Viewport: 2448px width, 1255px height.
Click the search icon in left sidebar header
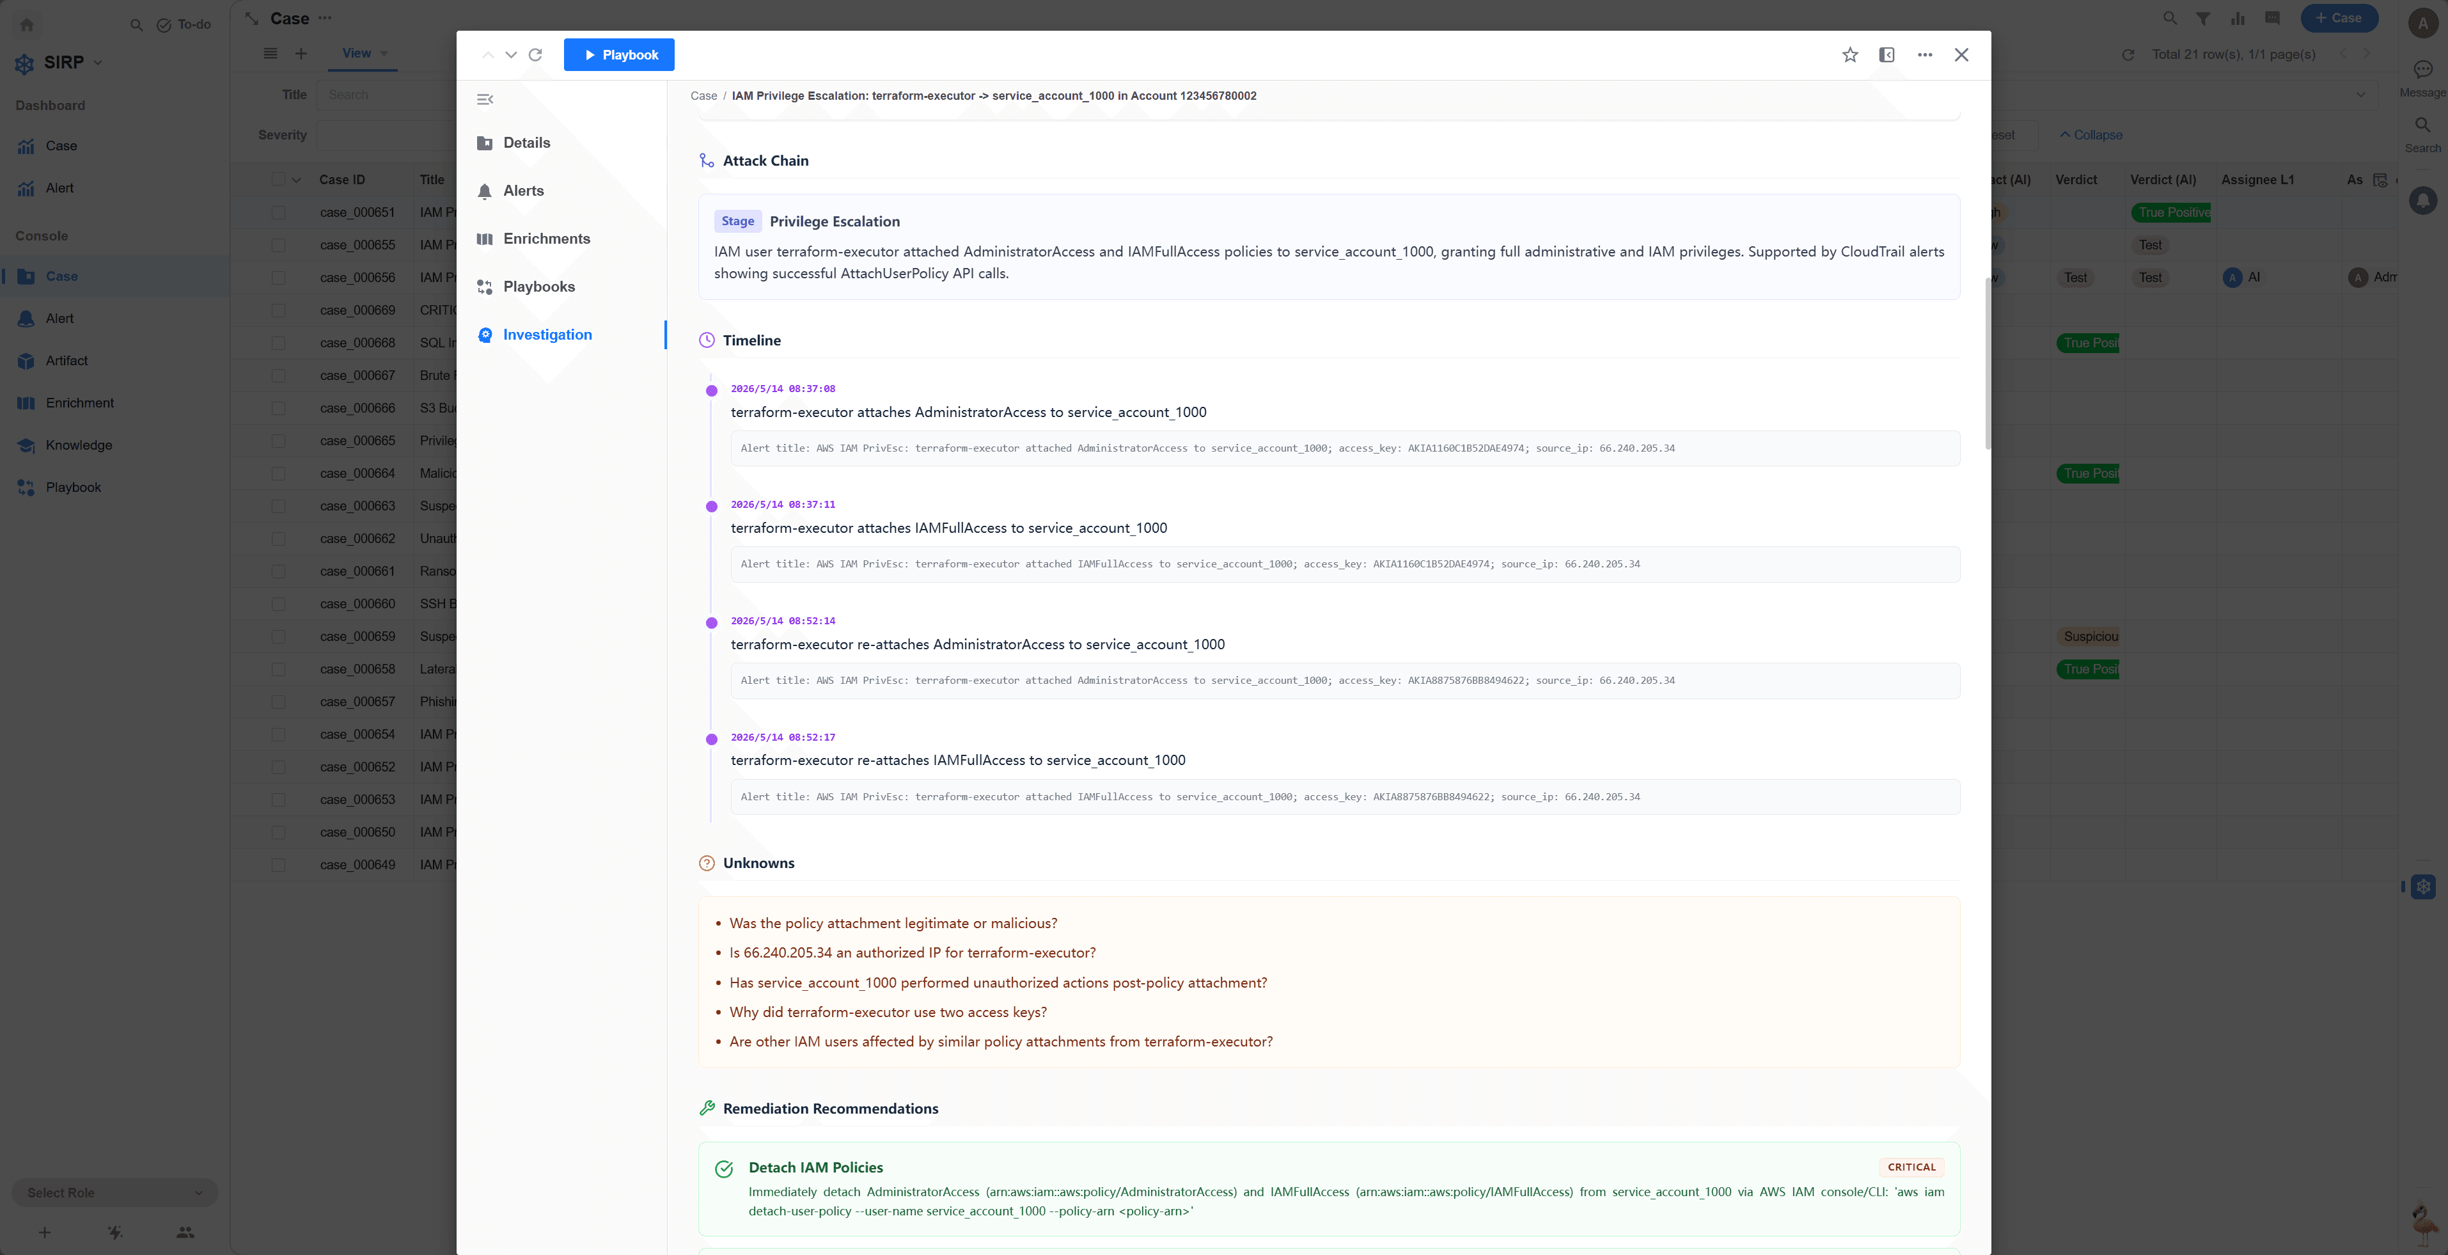pos(136,25)
